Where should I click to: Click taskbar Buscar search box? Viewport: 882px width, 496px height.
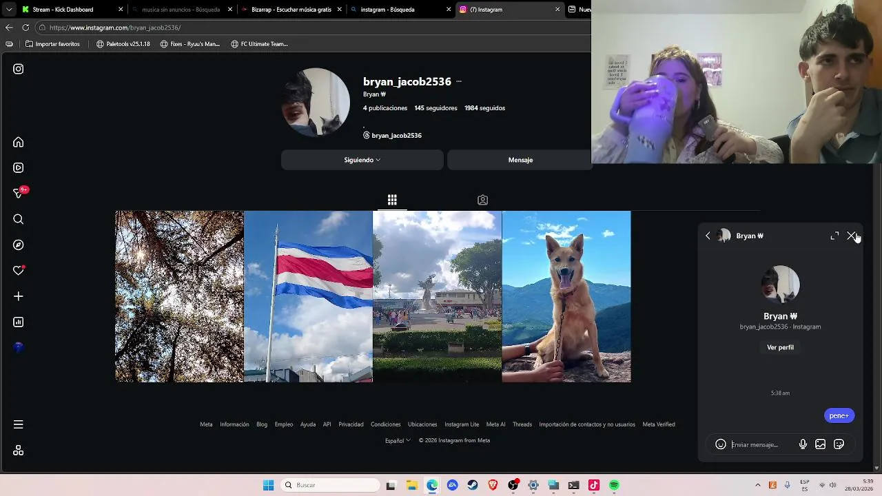[331, 485]
